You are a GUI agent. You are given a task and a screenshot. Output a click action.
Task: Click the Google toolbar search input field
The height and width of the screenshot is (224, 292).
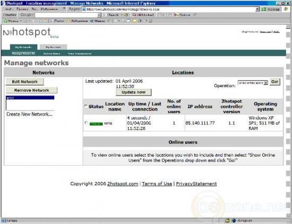(x=66, y=15)
